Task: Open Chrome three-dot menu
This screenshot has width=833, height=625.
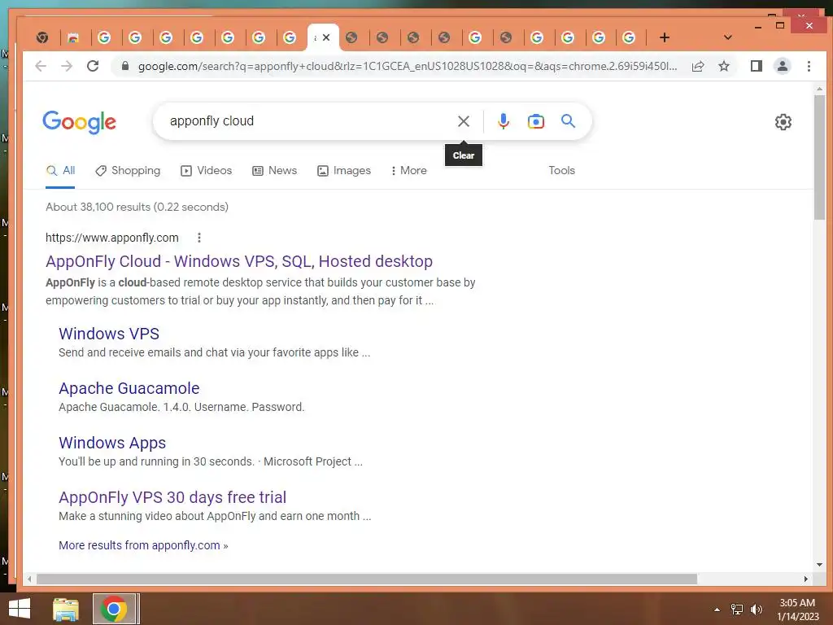Action: click(x=809, y=66)
